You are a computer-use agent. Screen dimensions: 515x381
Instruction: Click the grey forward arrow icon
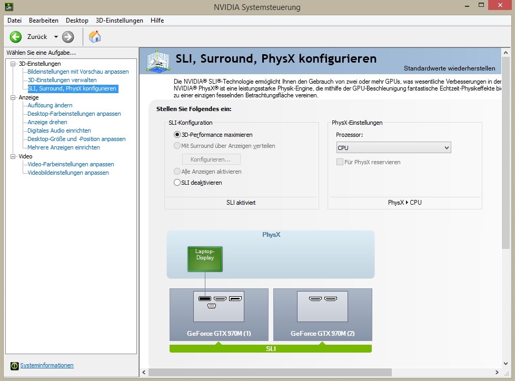pos(68,37)
